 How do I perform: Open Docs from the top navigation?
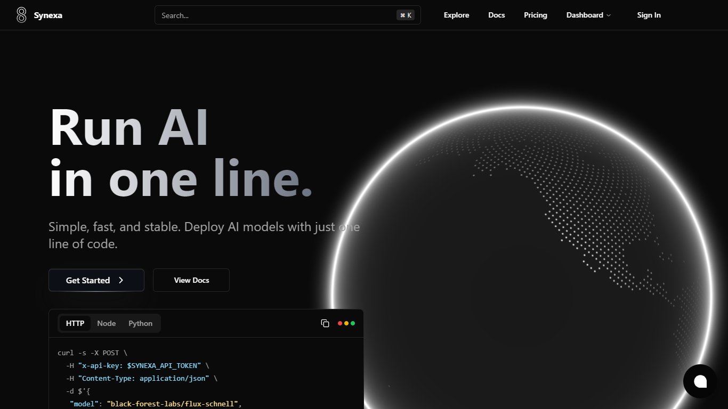pyautogui.click(x=497, y=15)
